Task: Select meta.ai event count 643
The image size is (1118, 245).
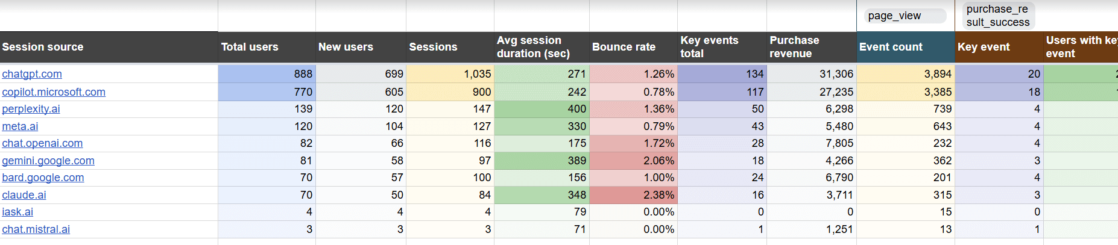Action: pos(906,126)
